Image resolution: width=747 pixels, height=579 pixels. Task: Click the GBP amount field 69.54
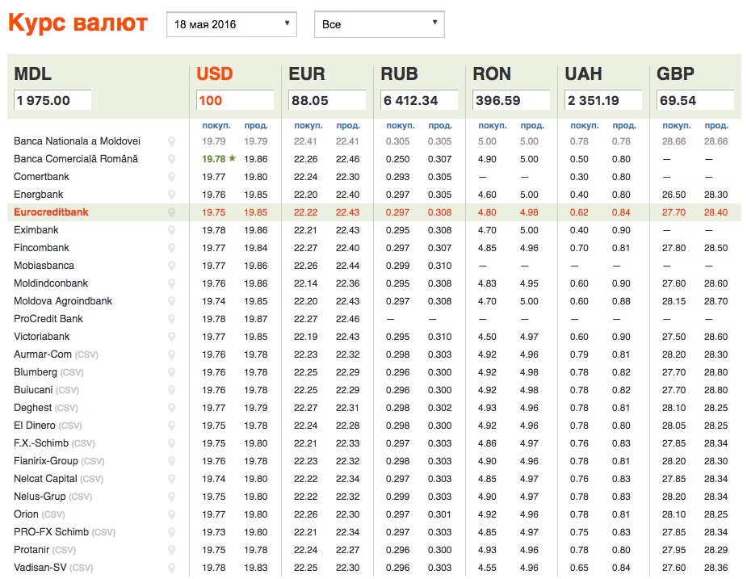695,100
